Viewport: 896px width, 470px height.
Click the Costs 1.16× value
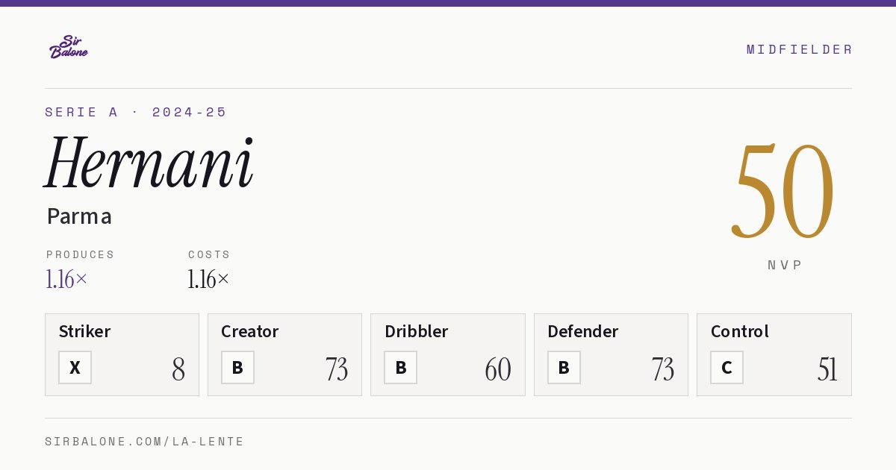point(208,280)
